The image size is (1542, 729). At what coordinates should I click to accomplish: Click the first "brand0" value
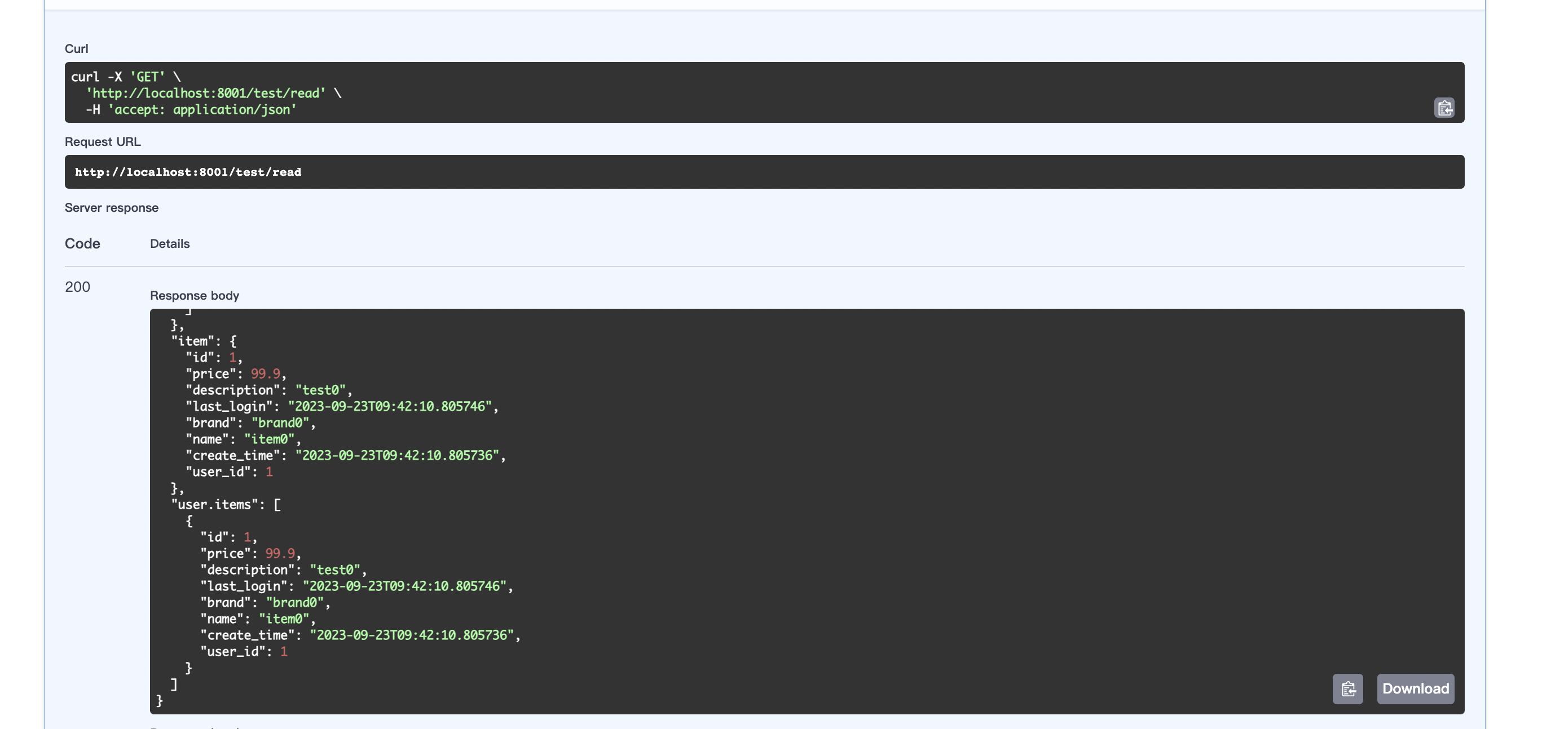pos(280,424)
